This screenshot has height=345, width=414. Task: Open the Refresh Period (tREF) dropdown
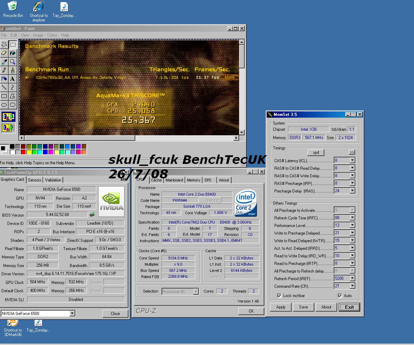[x=352, y=278]
